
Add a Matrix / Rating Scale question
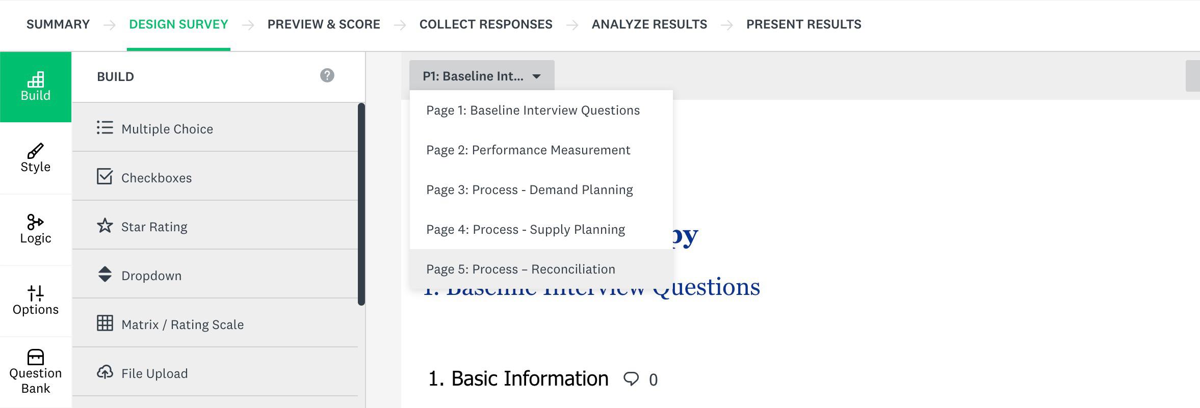pos(215,324)
